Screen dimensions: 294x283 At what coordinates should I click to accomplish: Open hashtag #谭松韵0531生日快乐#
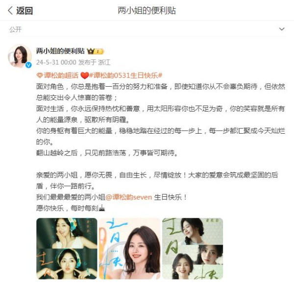[x=125, y=75]
